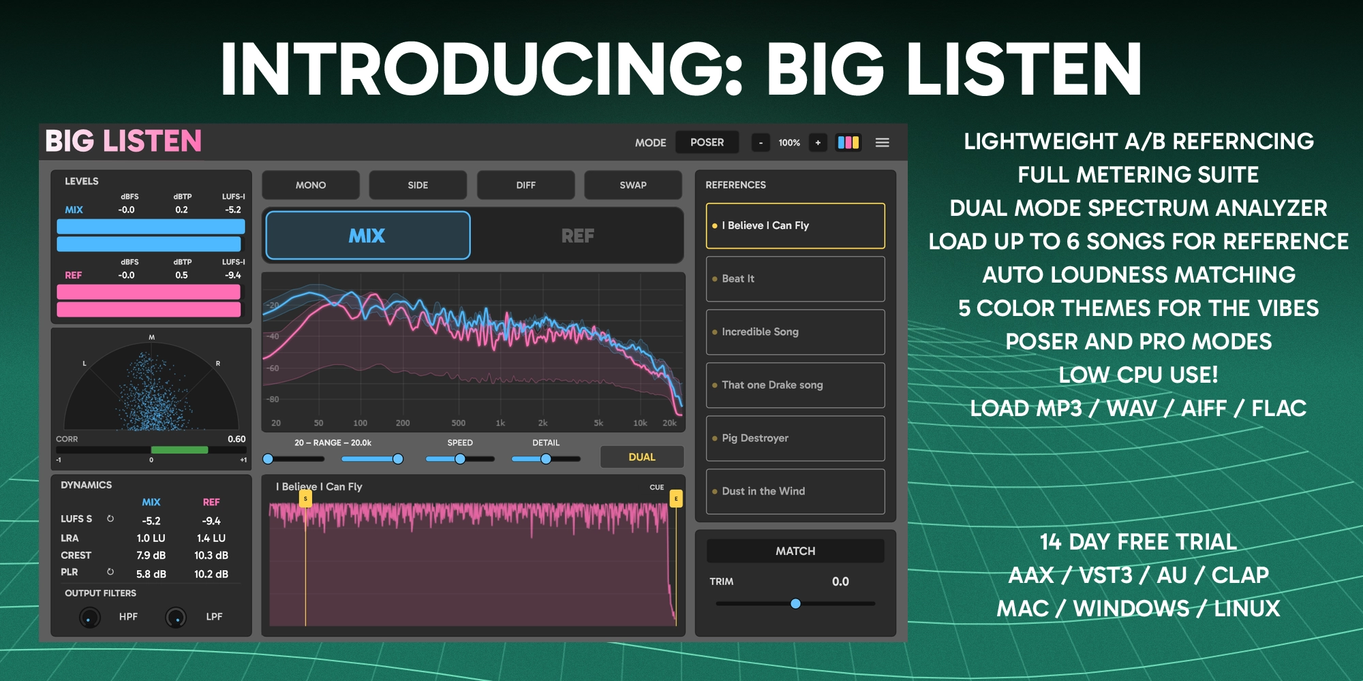Viewport: 1363px width, 681px height.
Task: Adjust the SPEED slider handle
Action: click(460, 459)
